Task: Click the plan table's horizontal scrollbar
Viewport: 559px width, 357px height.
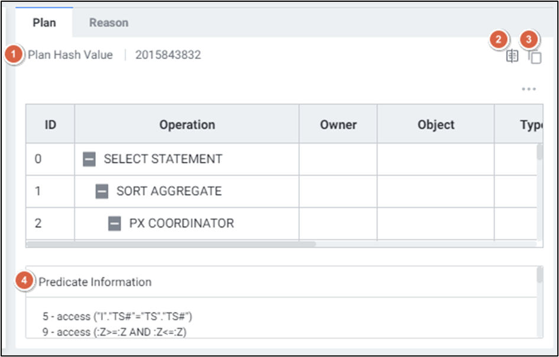Action: coord(172,244)
